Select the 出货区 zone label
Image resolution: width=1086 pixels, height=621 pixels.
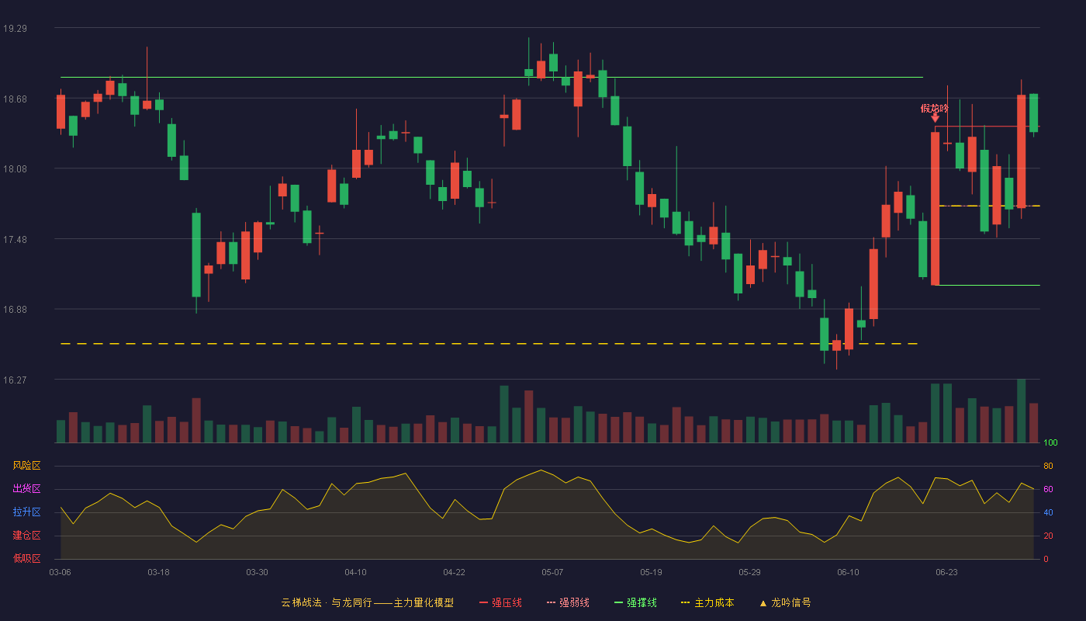(x=26, y=489)
